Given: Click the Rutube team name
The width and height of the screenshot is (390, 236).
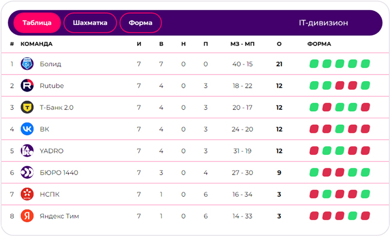Looking at the screenshot, I should [52, 85].
